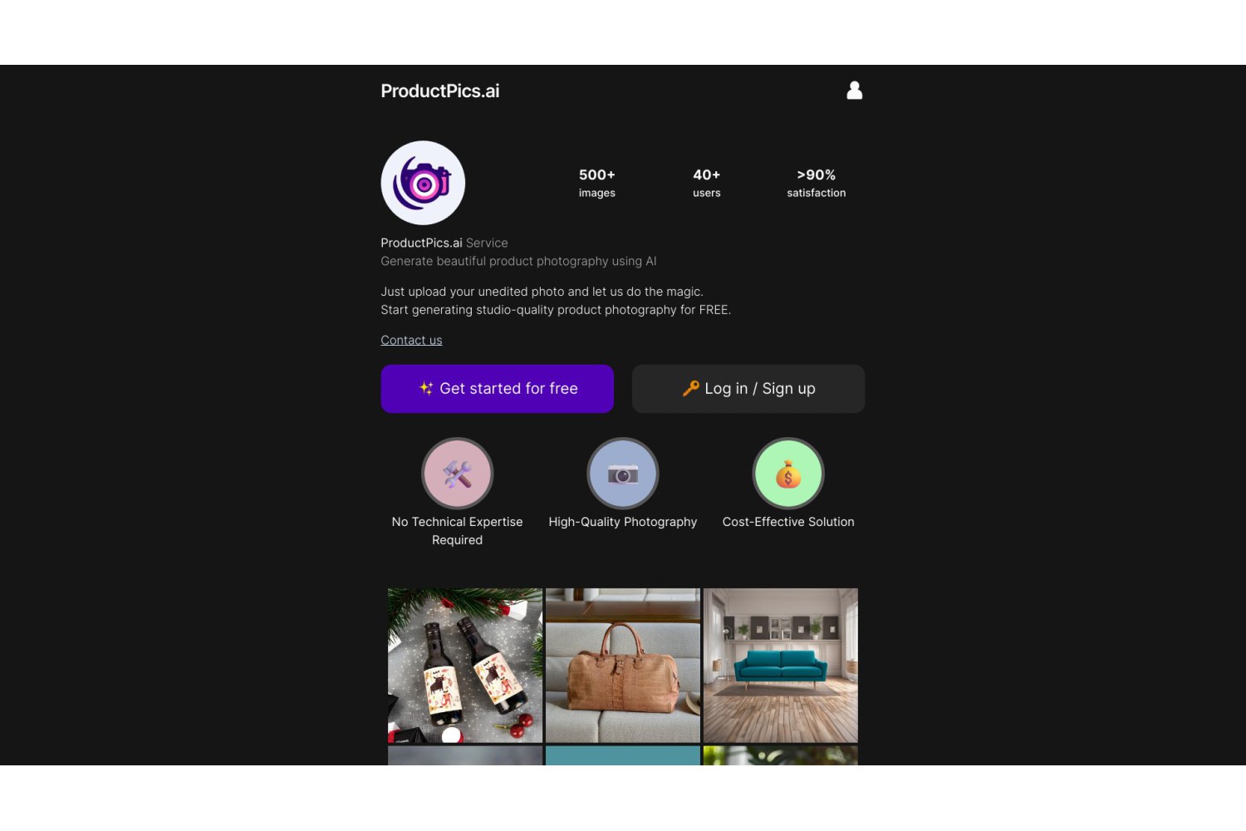
Task: Click the No Technical Expertise Required label
Action: tap(457, 531)
